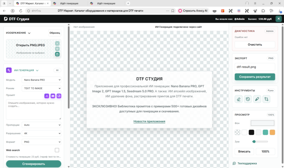Image resolution: width=284 pixels, height=168 pixels.
Task: Open the Разрешение dropdown set to 4K
Action: pos(42,133)
